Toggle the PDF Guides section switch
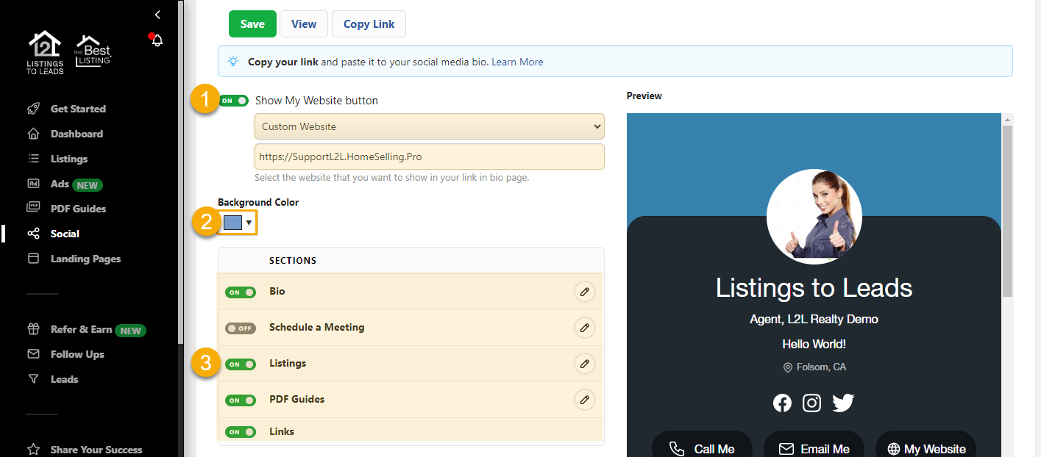Viewport: 1041px width, 457px height. pos(241,400)
